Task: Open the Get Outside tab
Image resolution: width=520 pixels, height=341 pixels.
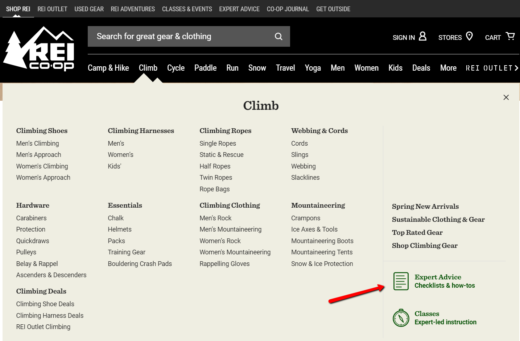Action: 333,9
